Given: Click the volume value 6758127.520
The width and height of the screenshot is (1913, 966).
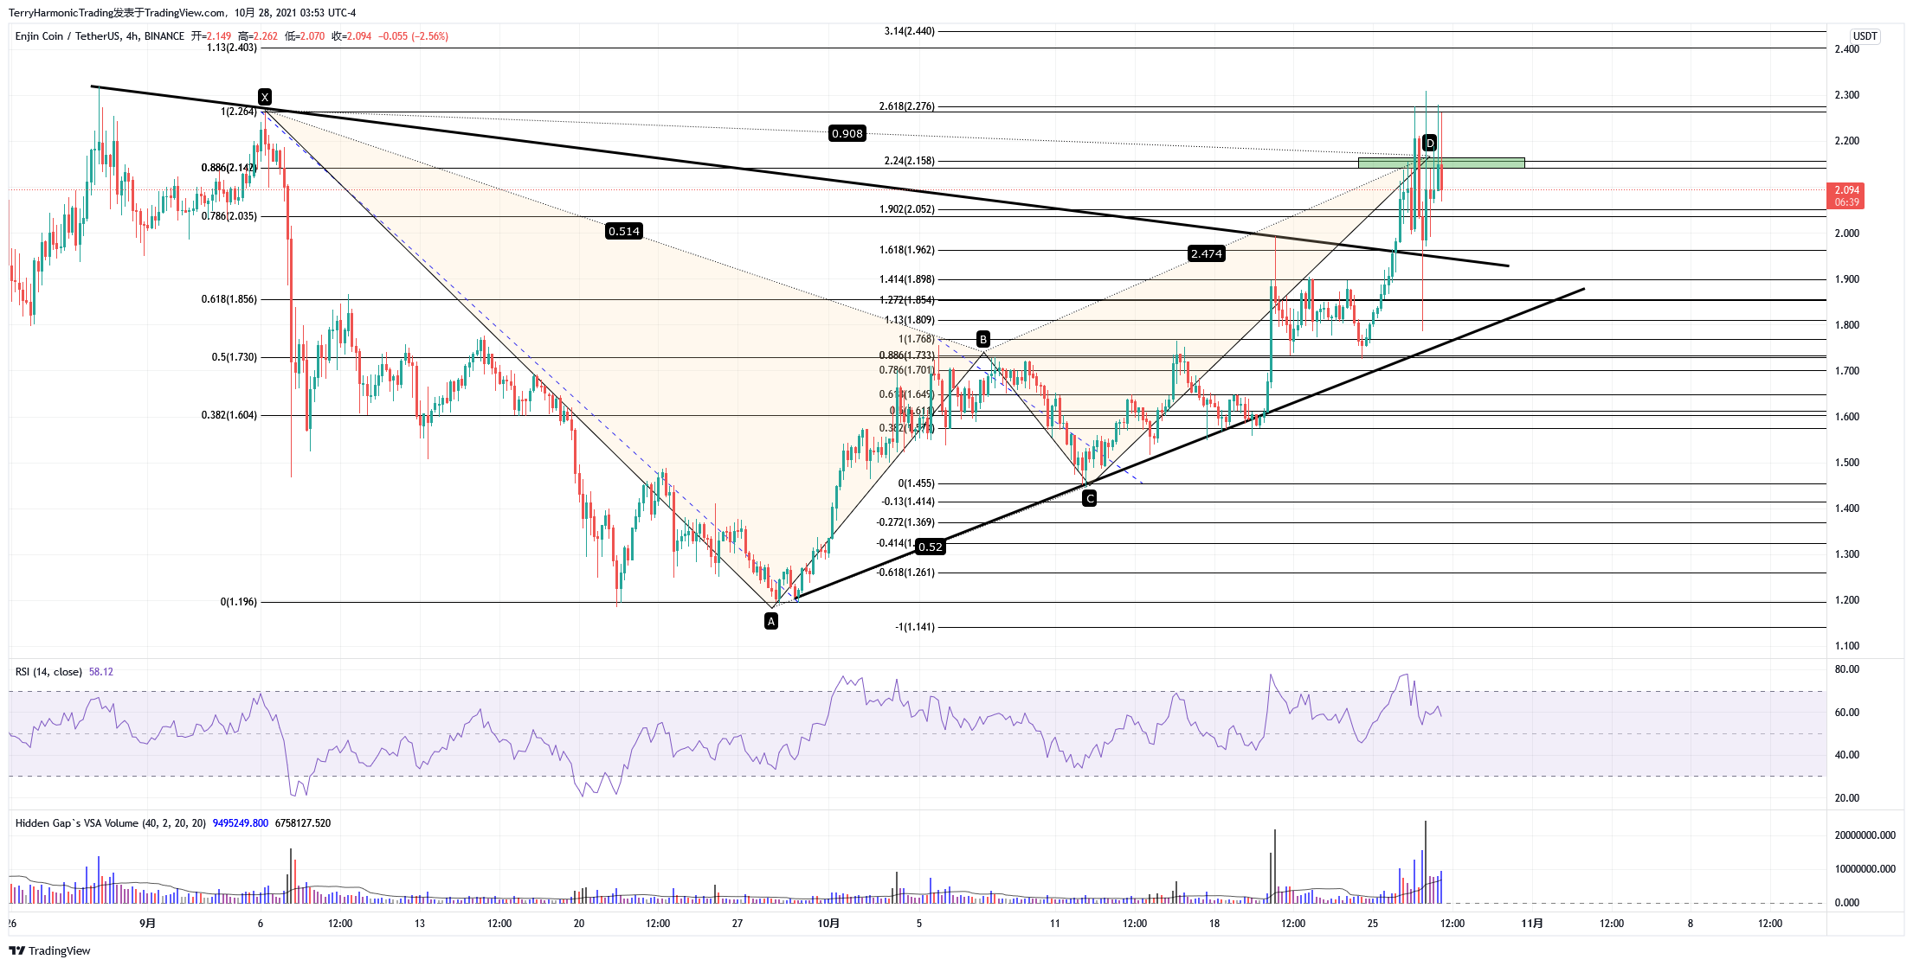Looking at the screenshot, I should tap(303, 823).
